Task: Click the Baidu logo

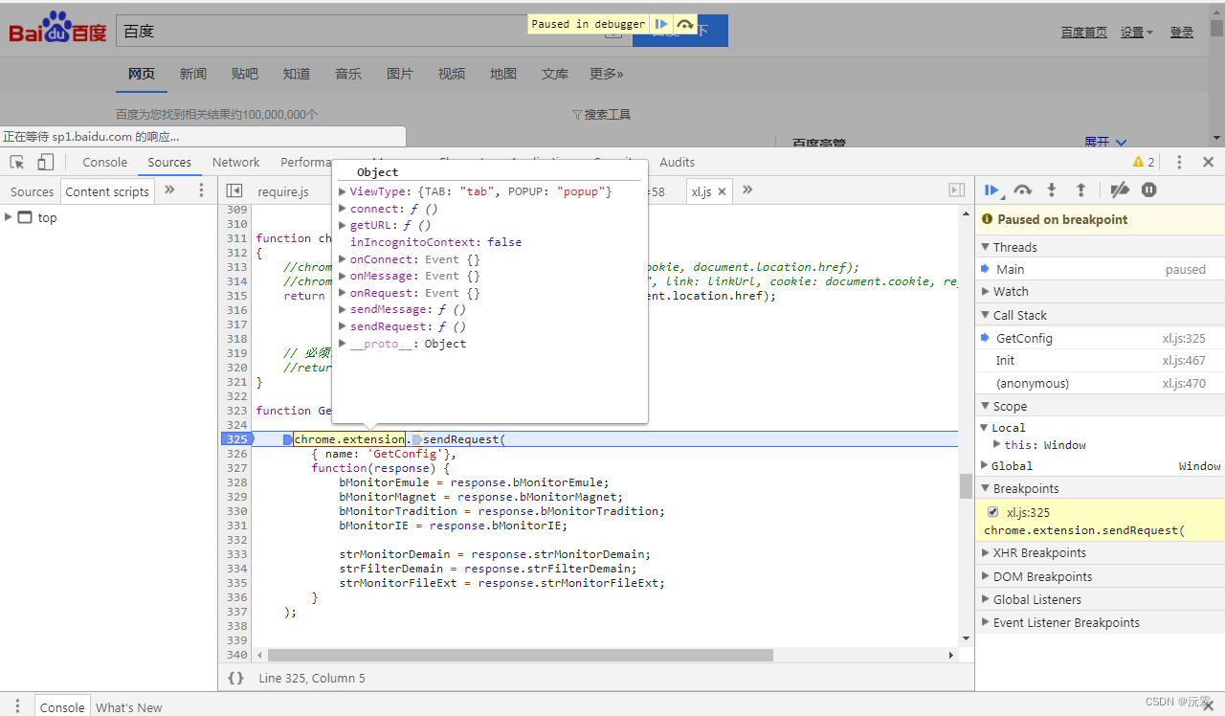Action: 57,30
